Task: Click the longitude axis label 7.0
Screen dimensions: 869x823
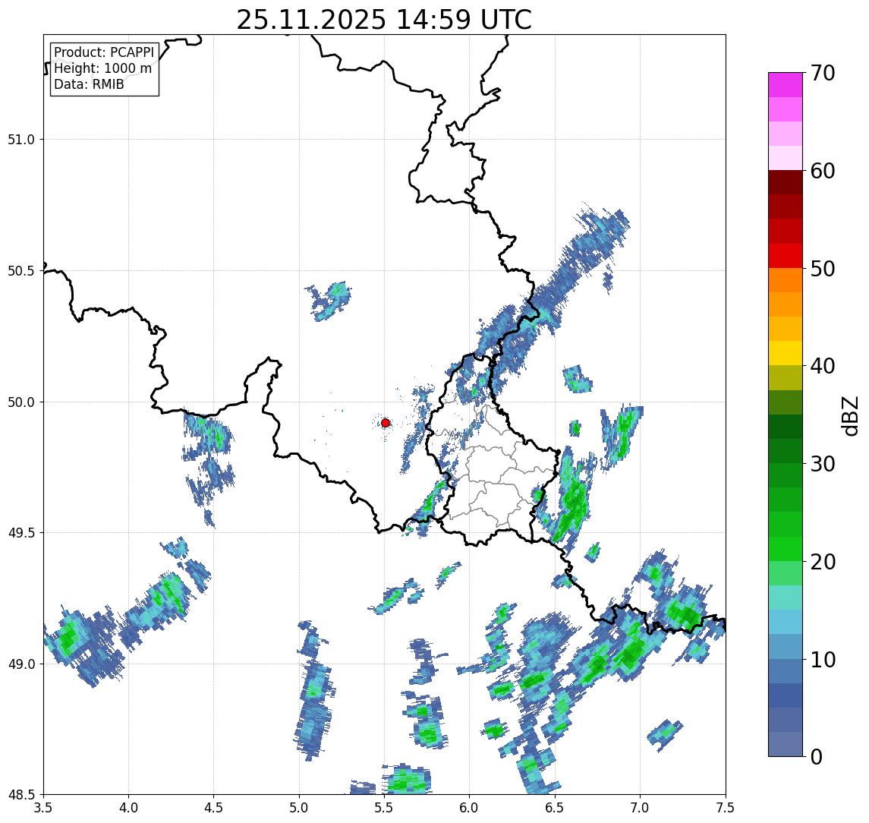Action: point(641,807)
